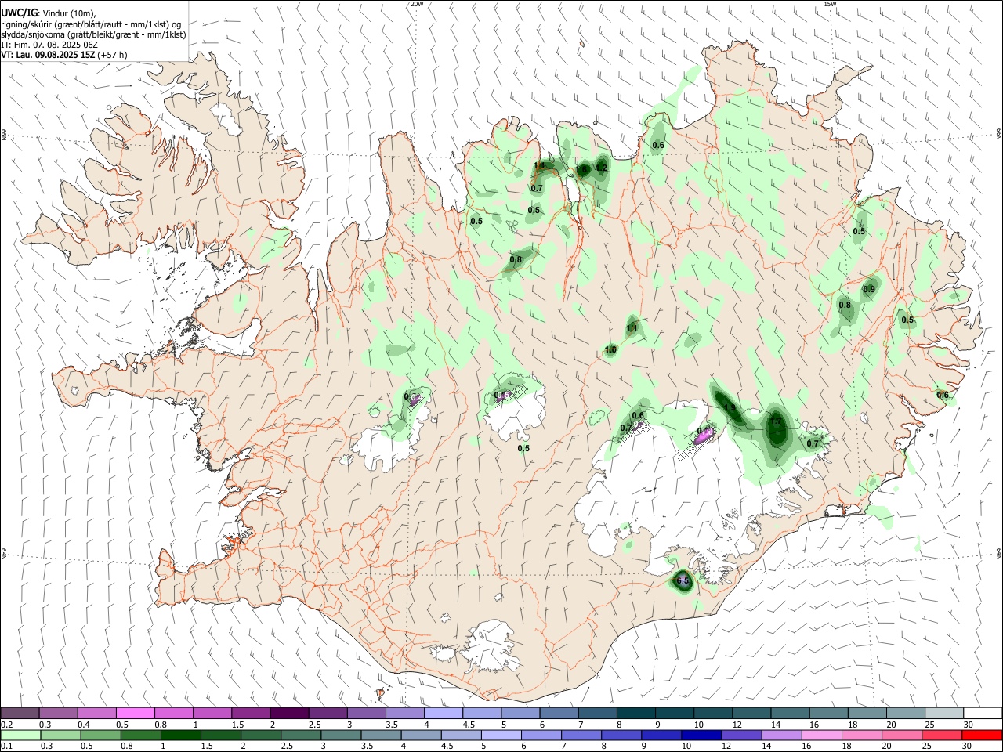Click the darkest green swatch labeled 1 in rain legend
The width and height of the screenshot is (1003, 752).
point(180,735)
